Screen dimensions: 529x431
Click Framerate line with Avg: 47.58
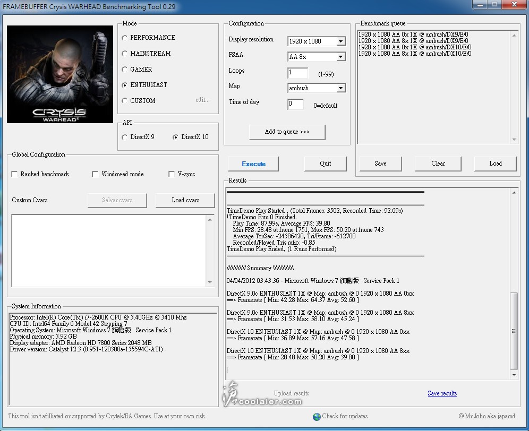(293, 338)
